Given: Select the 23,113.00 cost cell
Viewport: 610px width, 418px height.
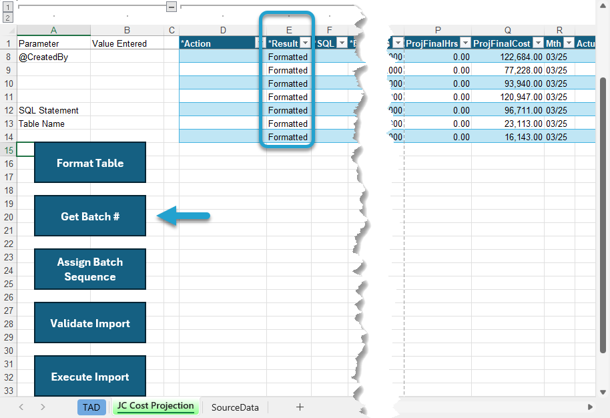Looking at the screenshot, I should (508, 124).
